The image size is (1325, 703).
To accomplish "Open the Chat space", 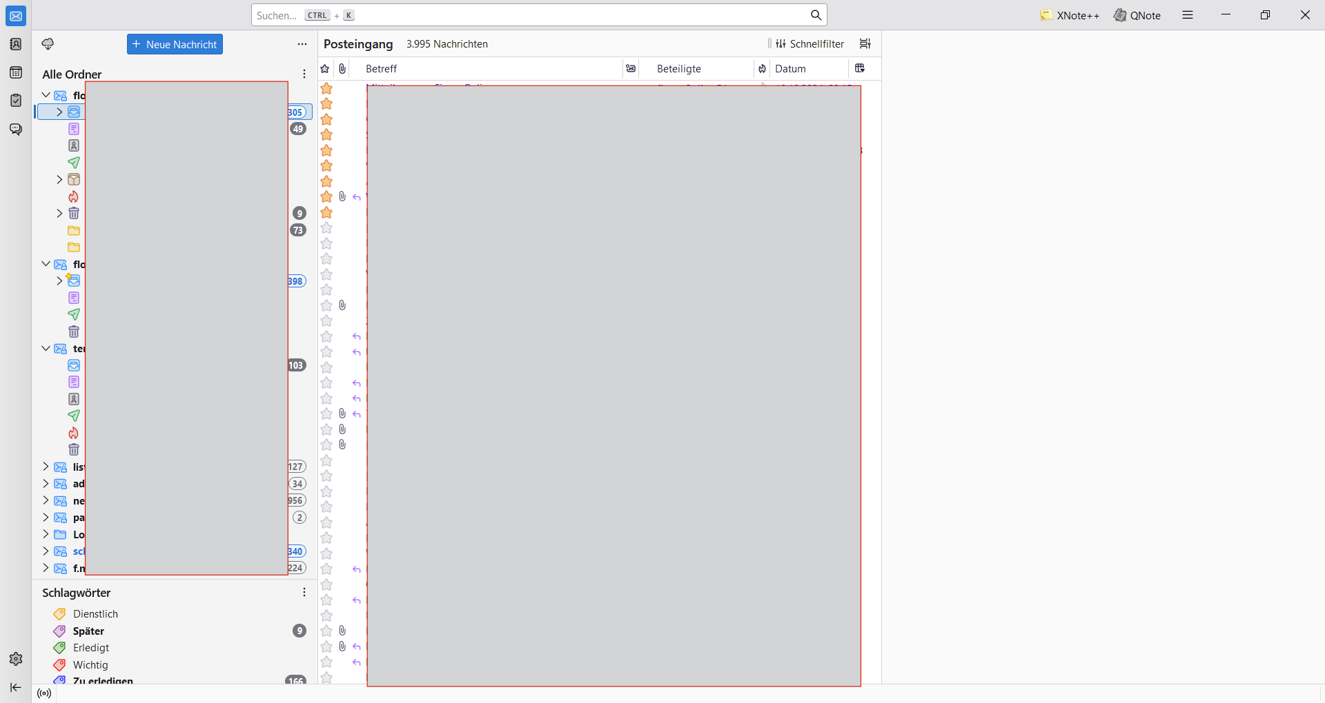I will 16,129.
